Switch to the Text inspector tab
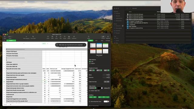The height and width of the screenshot is (109, 194). [102, 41]
